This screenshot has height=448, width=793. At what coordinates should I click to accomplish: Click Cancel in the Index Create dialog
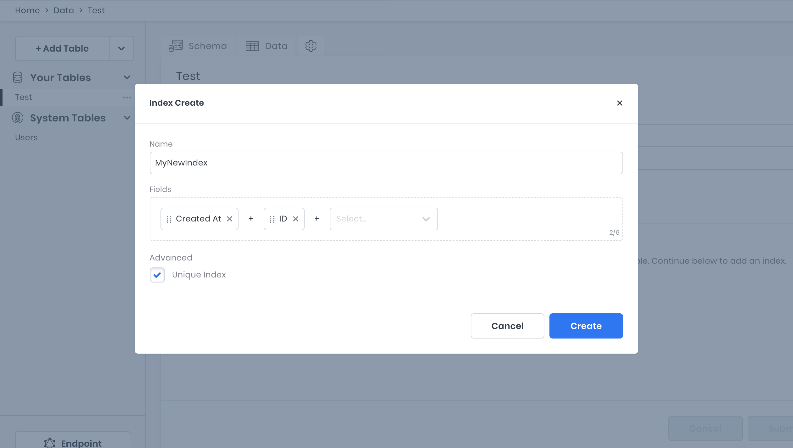pos(507,326)
